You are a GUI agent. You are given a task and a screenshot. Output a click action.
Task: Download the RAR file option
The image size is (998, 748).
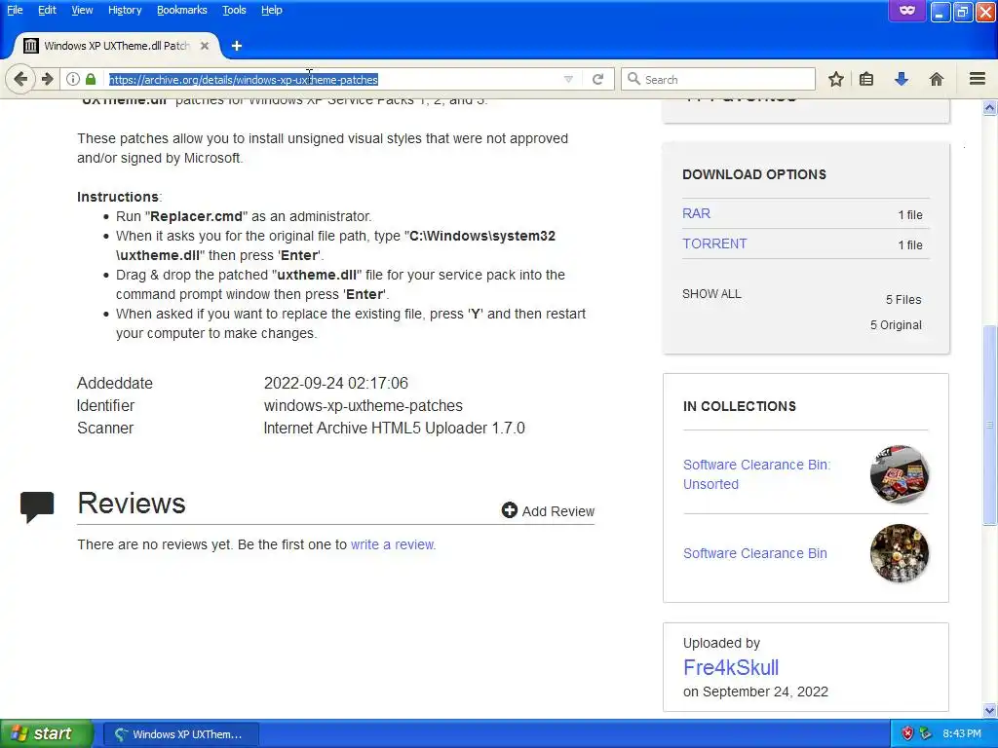(x=696, y=213)
